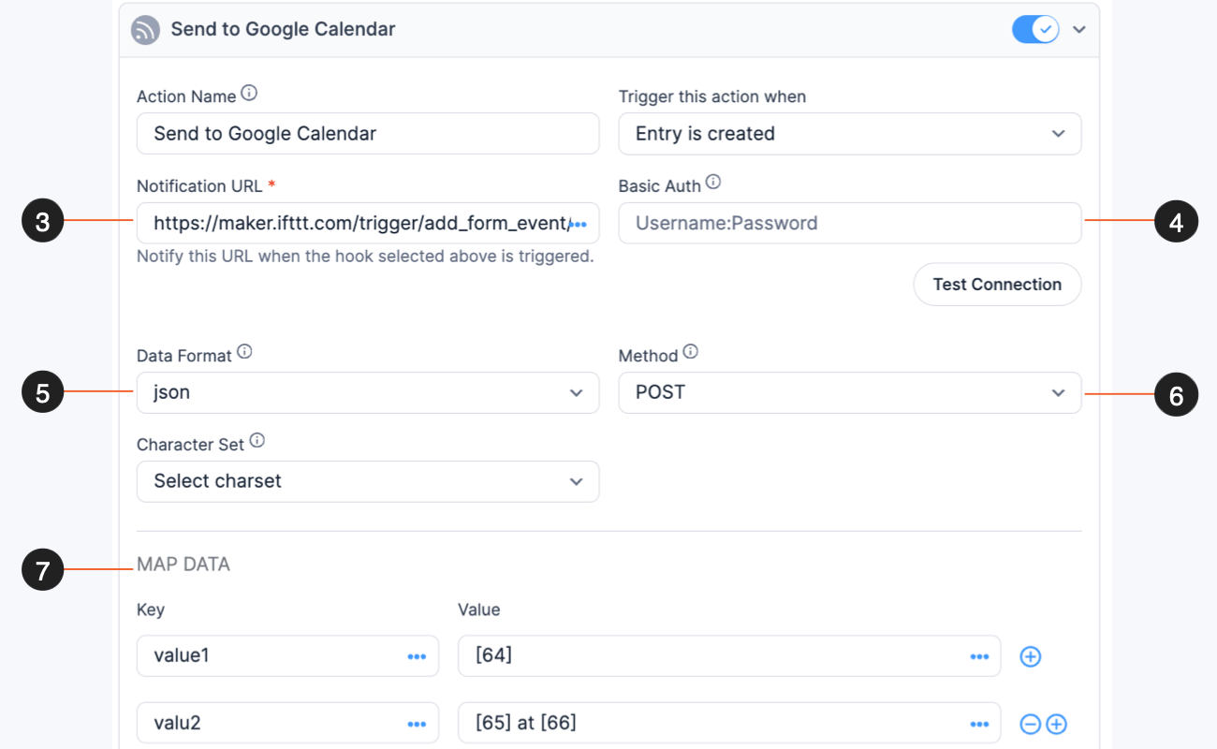The image size is (1217, 749).
Task: Click the Key column label
Action: (x=151, y=609)
